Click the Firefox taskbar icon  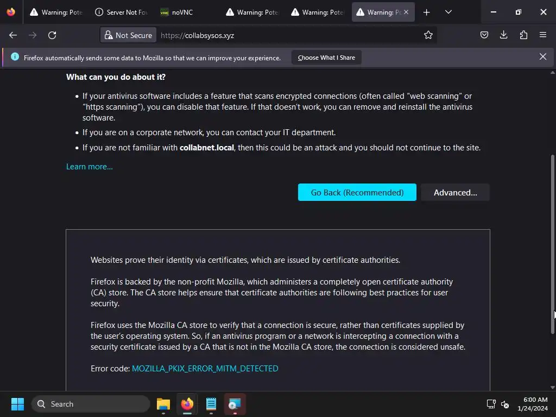point(187,404)
